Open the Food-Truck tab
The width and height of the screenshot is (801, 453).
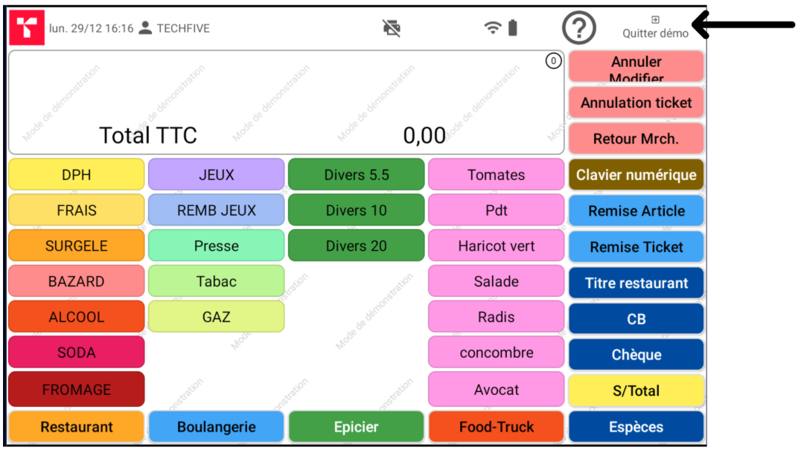pos(497,427)
